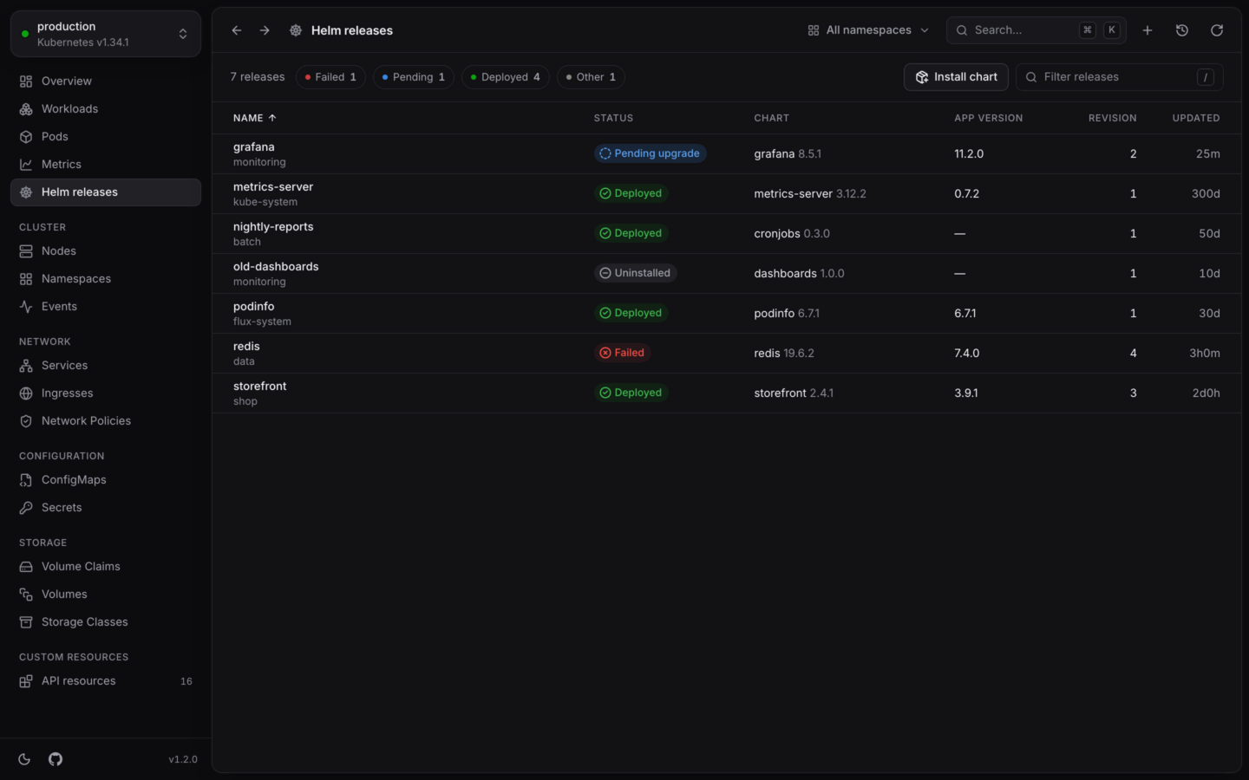
Task: Sort by the UPDATED column header
Action: [1196, 118]
